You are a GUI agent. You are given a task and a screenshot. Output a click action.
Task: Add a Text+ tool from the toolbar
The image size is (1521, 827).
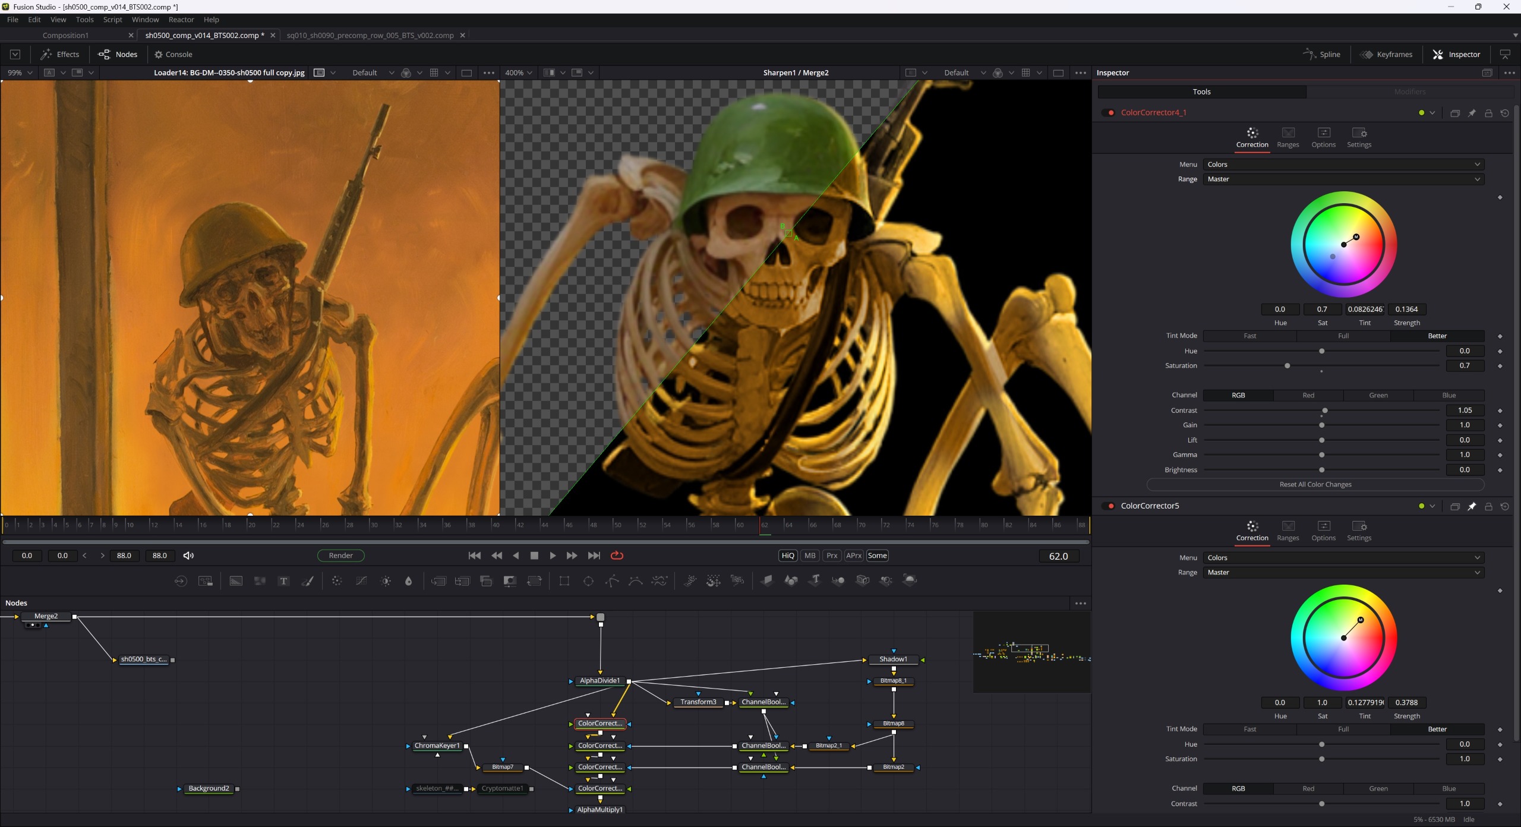tap(283, 581)
